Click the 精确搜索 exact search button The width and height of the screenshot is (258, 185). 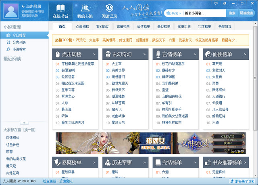(x=246, y=13)
